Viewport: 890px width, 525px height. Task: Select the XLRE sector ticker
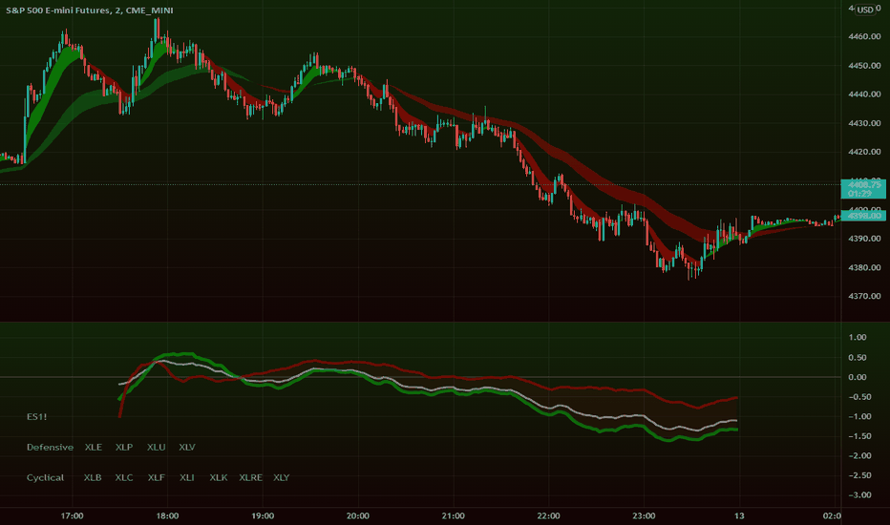tap(251, 478)
